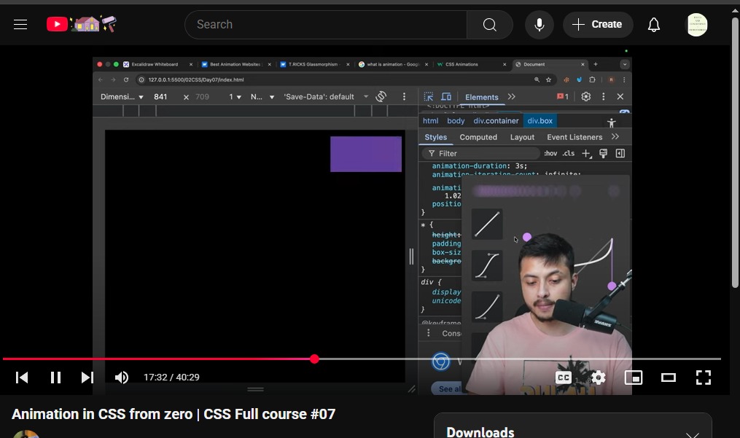Open the zoom level 1 dropdown

click(235, 97)
